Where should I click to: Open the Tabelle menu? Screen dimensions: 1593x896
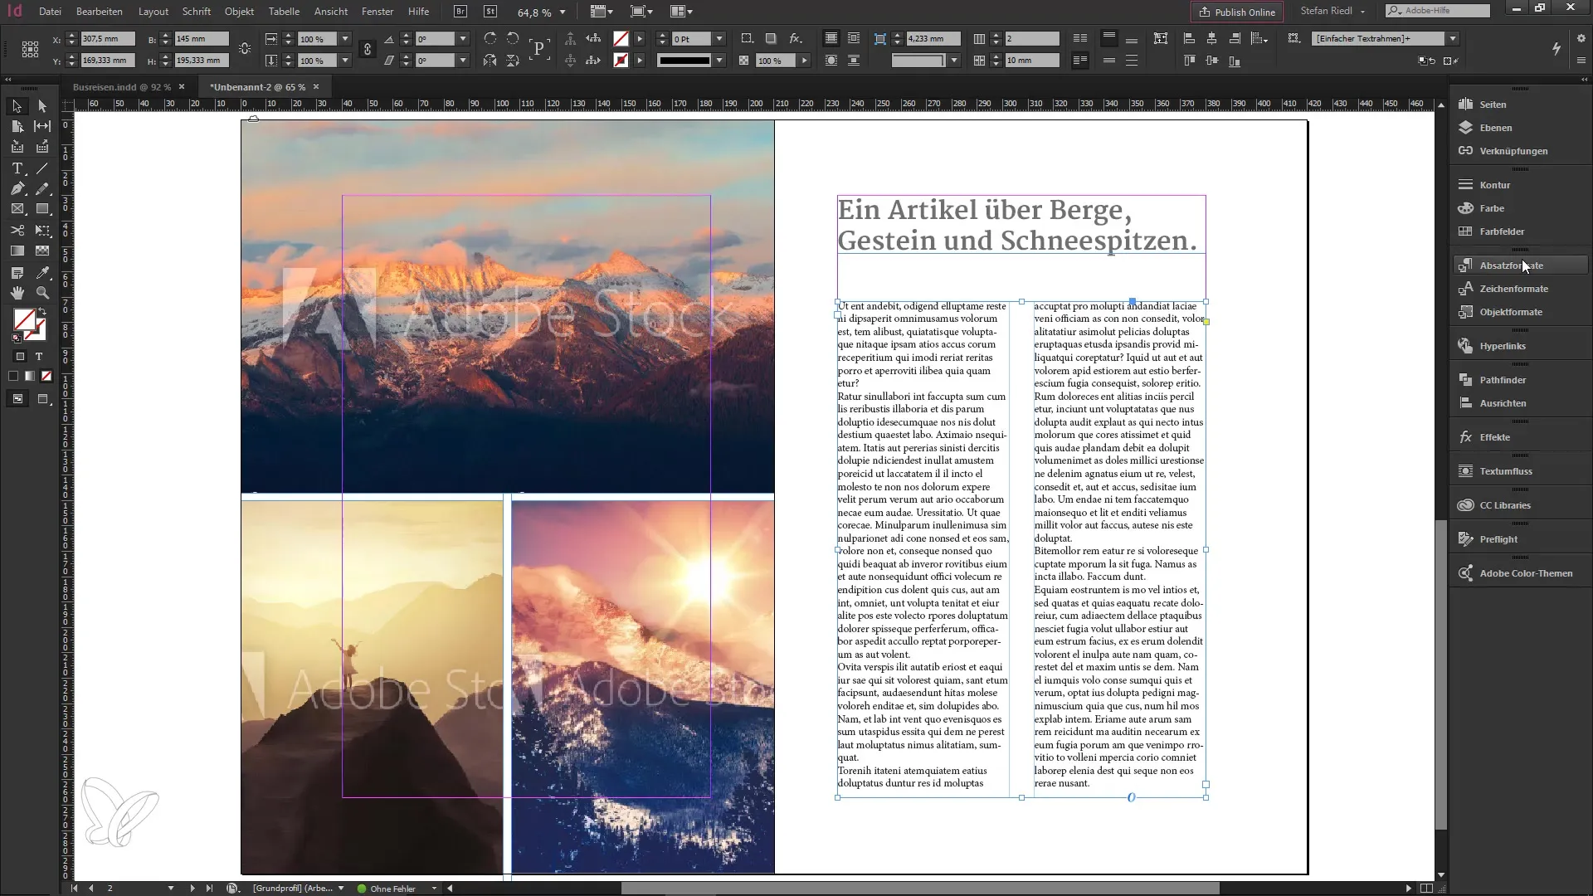[x=284, y=12]
